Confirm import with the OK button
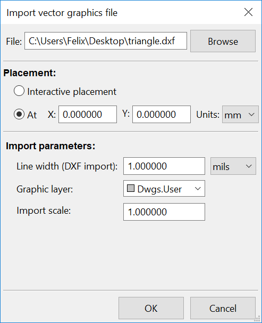The image size is (262, 323). coord(151,308)
